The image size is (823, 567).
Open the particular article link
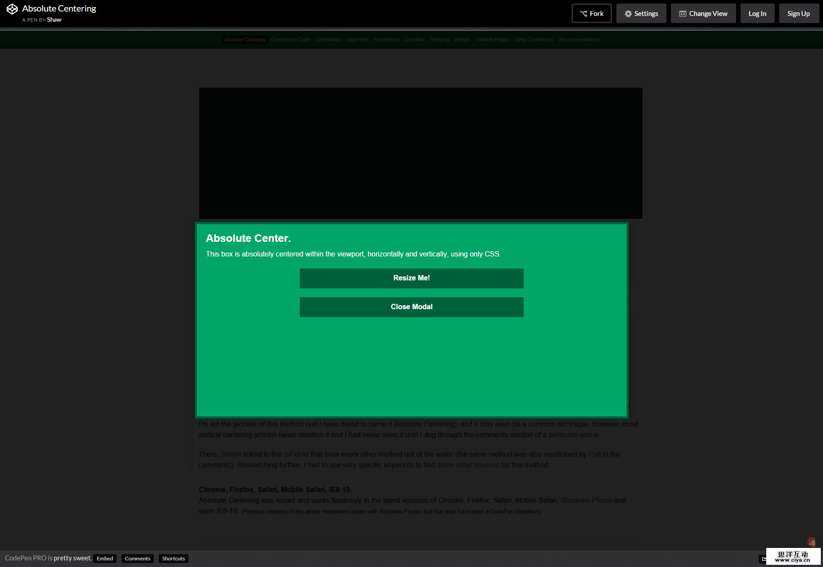tap(573, 435)
